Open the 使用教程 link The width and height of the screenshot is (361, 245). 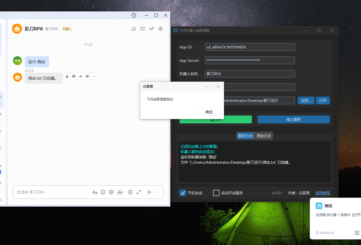click(x=322, y=193)
